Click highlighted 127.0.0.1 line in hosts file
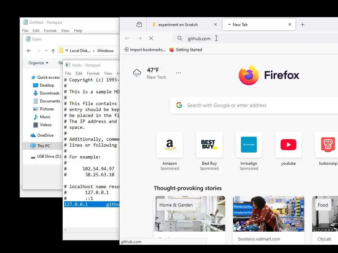Viewport: 338px width, 253px height. (x=92, y=204)
